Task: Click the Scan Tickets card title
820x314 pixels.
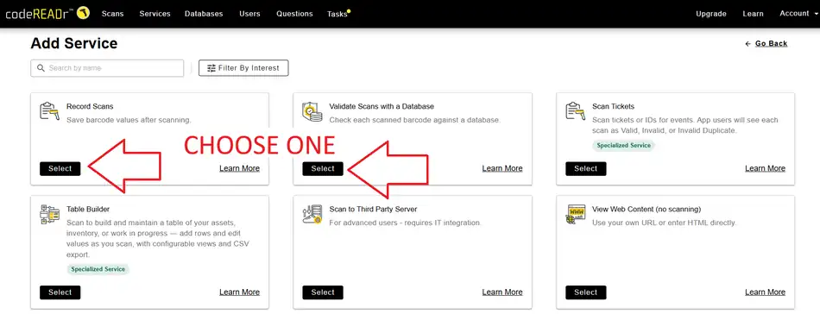Action: [x=614, y=107]
